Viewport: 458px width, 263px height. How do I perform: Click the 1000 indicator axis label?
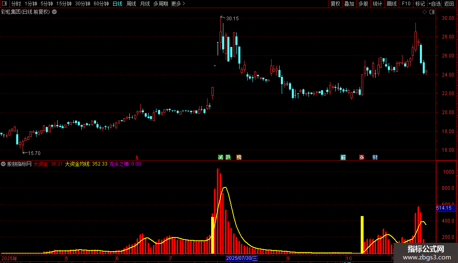[x=449, y=172]
